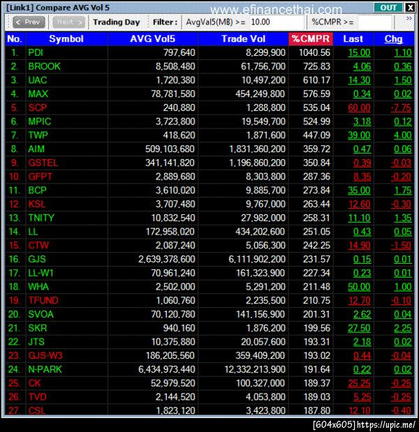Select the Trading Day toolbar option
The width and height of the screenshot is (419, 432).
pos(117,22)
